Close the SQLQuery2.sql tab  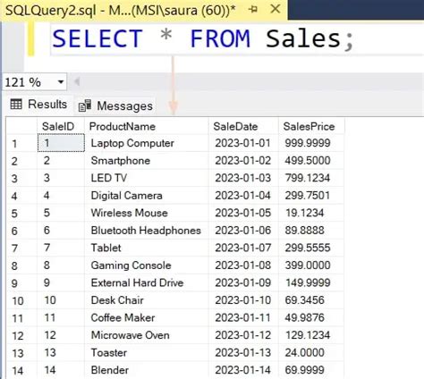point(275,9)
